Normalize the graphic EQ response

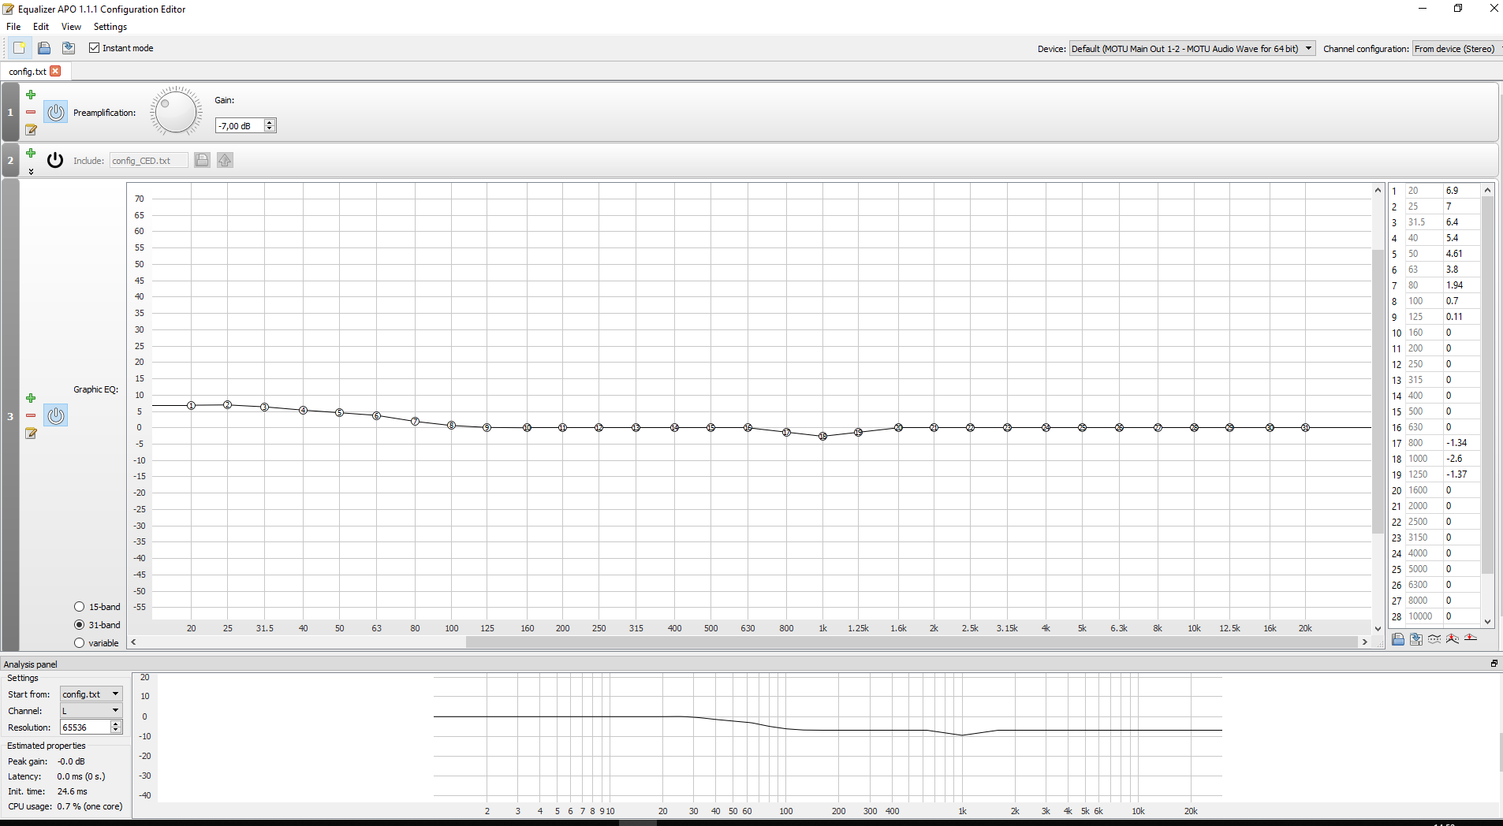[1453, 639]
